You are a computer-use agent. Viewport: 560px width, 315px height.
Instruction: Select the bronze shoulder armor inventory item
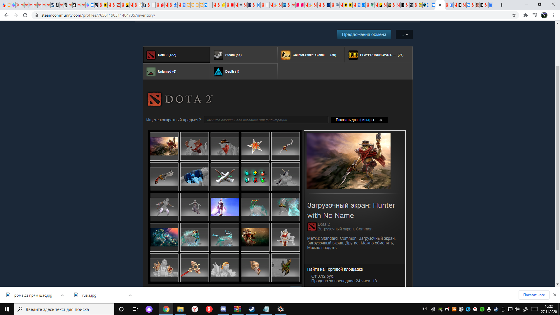click(255, 268)
